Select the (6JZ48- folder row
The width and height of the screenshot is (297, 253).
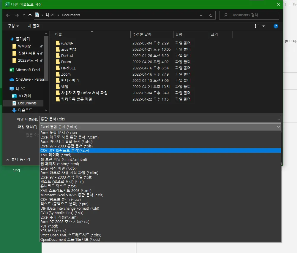[123, 43]
